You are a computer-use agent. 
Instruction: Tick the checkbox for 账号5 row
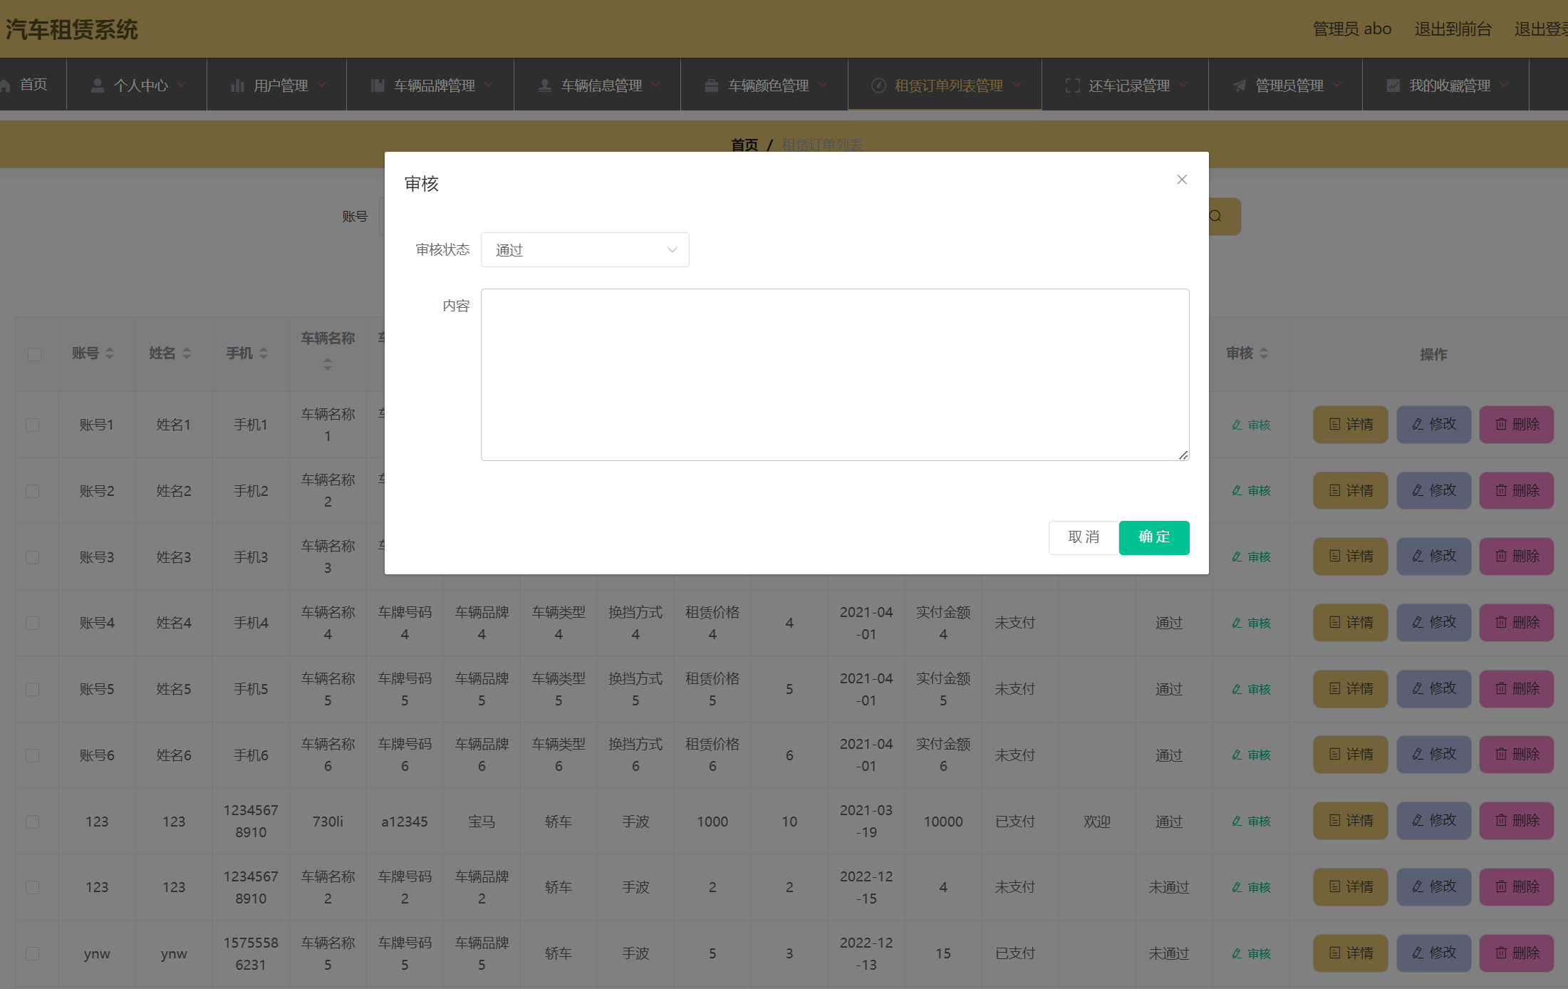pyautogui.click(x=33, y=689)
